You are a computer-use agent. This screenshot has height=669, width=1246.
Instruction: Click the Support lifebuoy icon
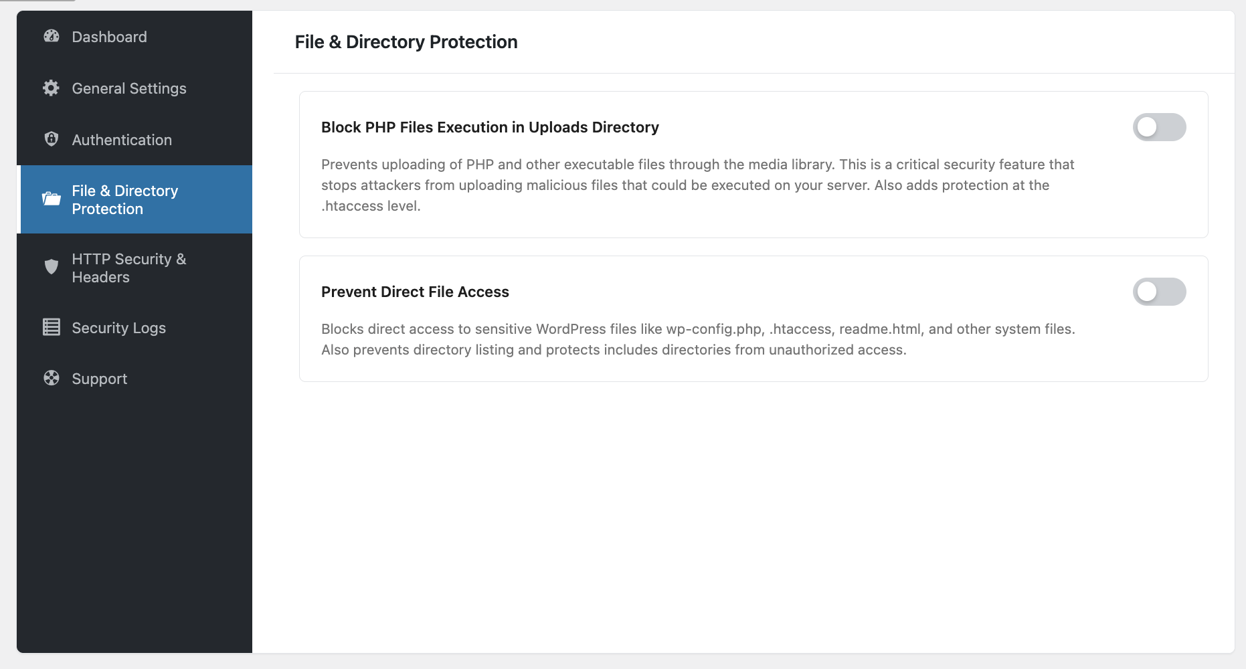pos(52,378)
